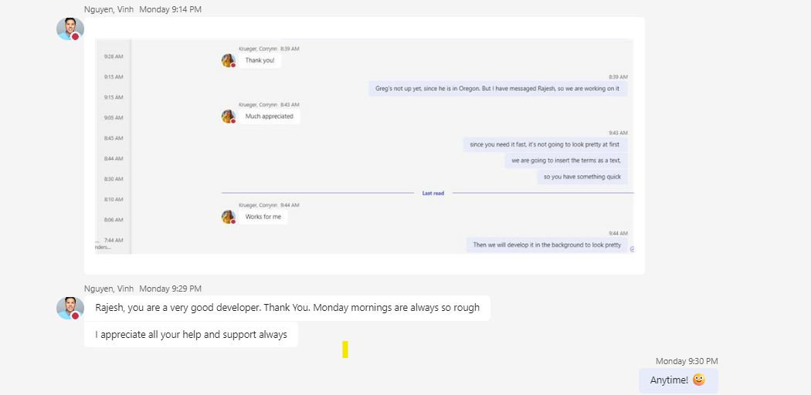Click the Nguyen, Vinh name above the 9:29 PM message

click(x=109, y=289)
